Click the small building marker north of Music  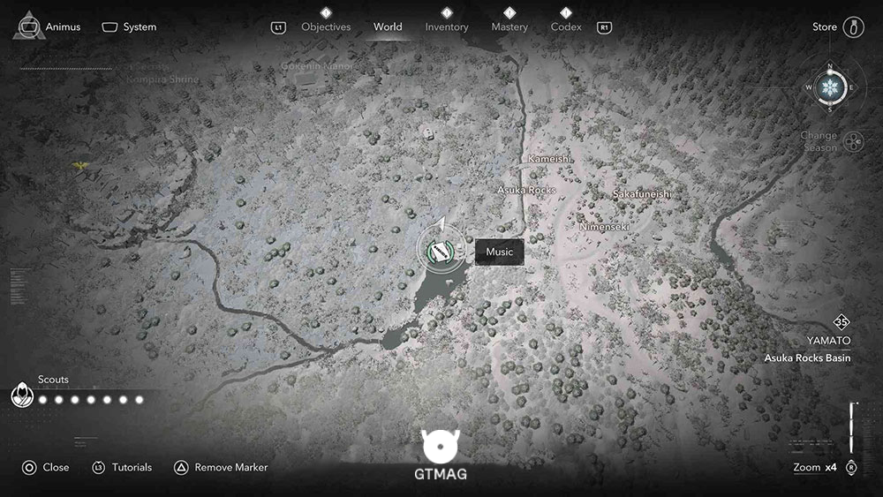[428, 133]
